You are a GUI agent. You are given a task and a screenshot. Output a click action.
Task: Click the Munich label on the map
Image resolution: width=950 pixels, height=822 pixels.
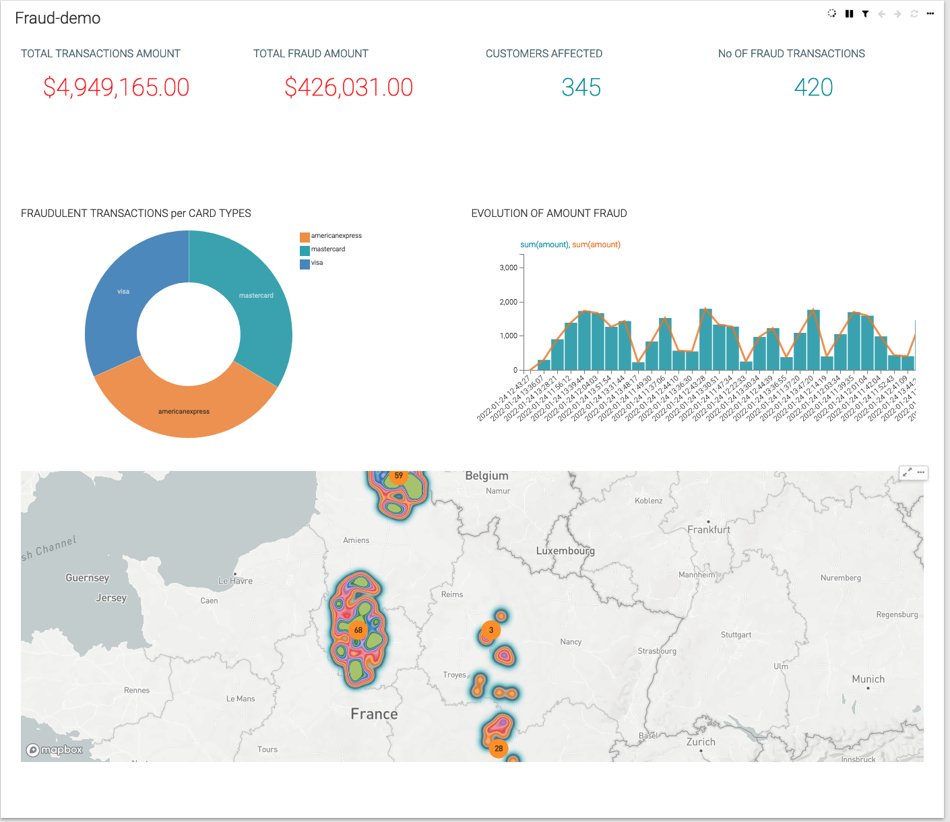pyautogui.click(x=868, y=679)
